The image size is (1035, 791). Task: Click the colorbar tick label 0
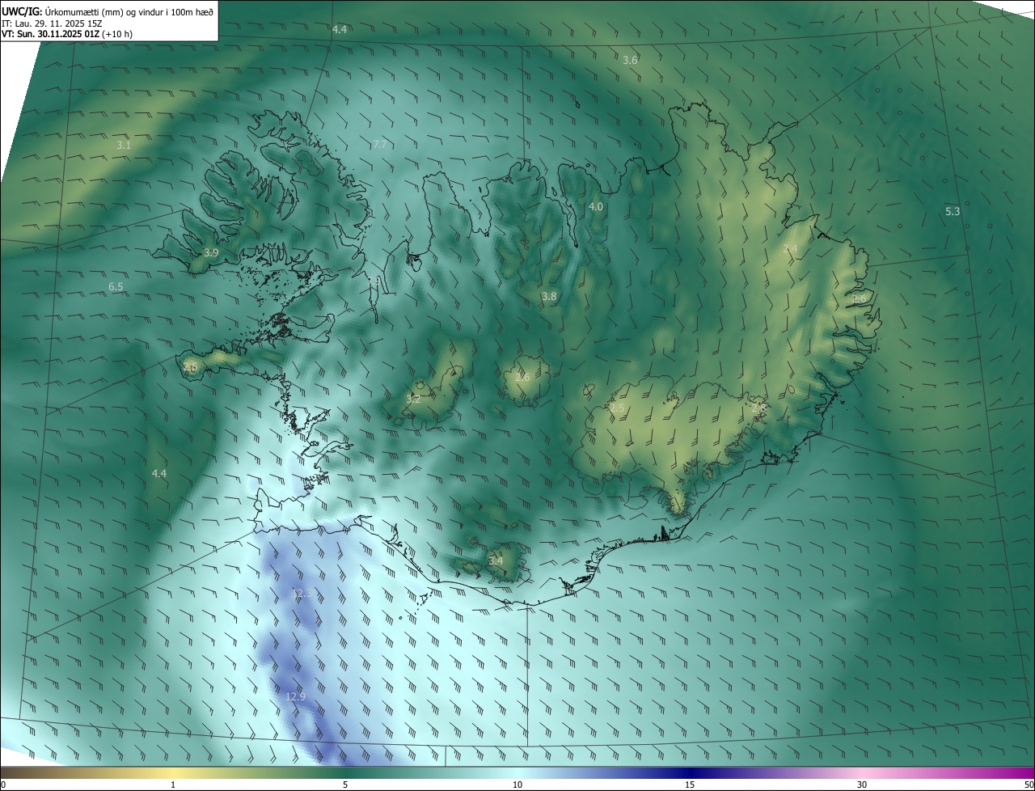pos(3,785)
